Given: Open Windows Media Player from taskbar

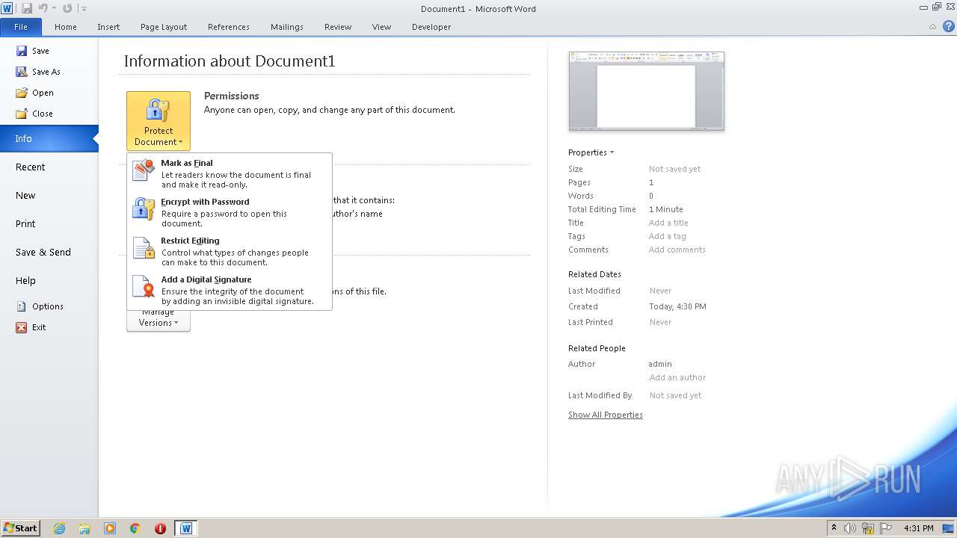Looking at the screenshot, I should click(x=110, y=528).
